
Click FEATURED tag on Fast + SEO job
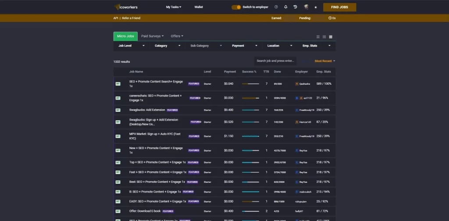point(194,172)
